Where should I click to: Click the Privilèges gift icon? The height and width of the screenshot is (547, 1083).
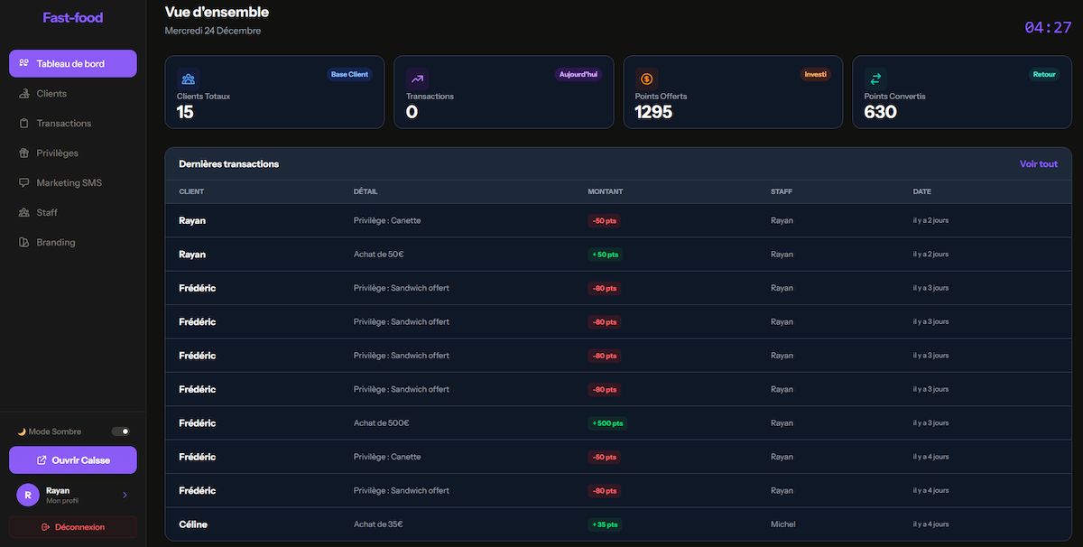(x=23, y=153)
